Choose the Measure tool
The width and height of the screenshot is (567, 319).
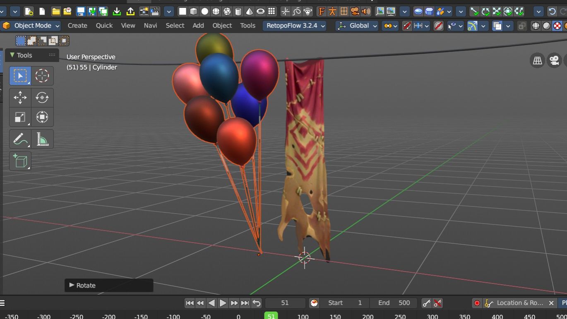(x=42, y=139)
